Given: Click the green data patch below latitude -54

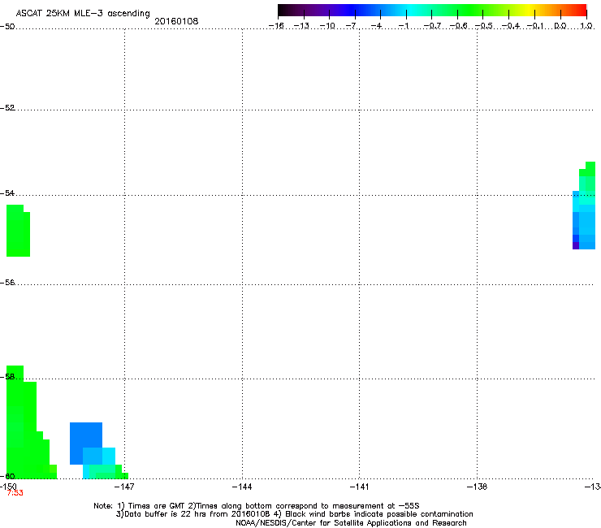Looking at the screenshot, I should point(18,231).
